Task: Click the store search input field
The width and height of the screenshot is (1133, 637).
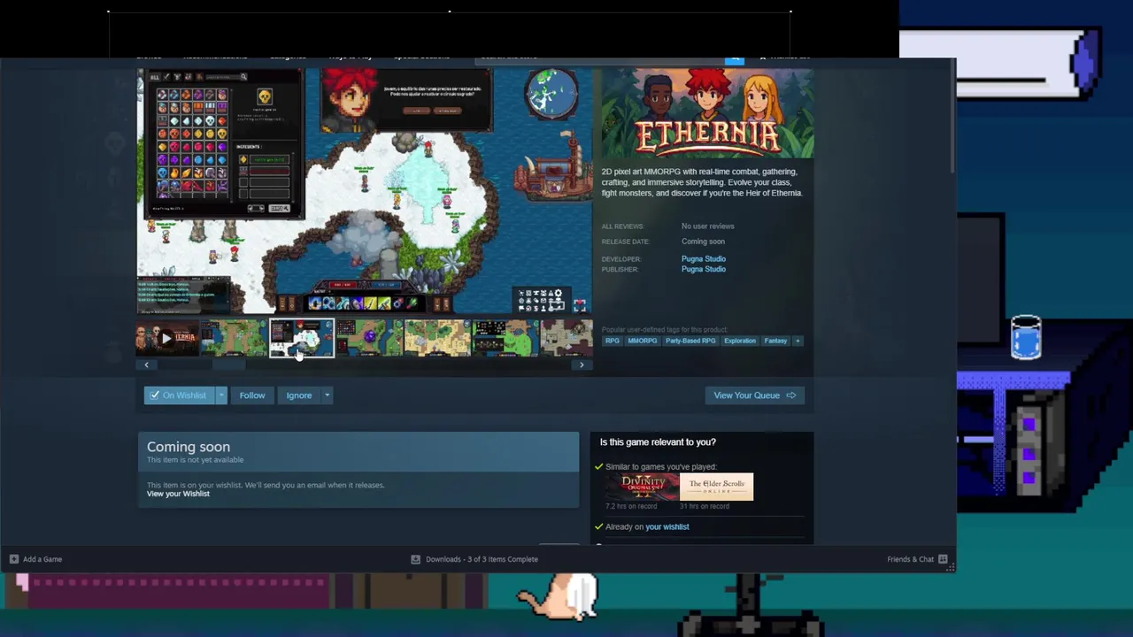Action: [x=600, y=60]
